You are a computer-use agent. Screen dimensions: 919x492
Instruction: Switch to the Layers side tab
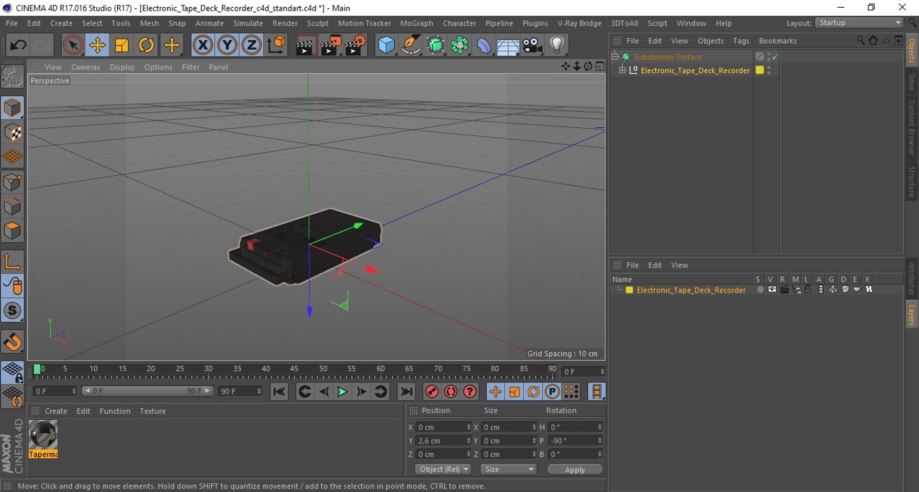(912, 315)
